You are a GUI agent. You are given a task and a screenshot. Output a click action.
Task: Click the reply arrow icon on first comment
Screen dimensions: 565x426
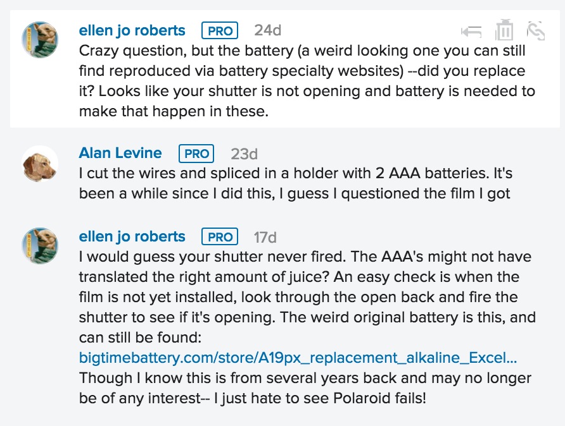(x=471, y=30)
